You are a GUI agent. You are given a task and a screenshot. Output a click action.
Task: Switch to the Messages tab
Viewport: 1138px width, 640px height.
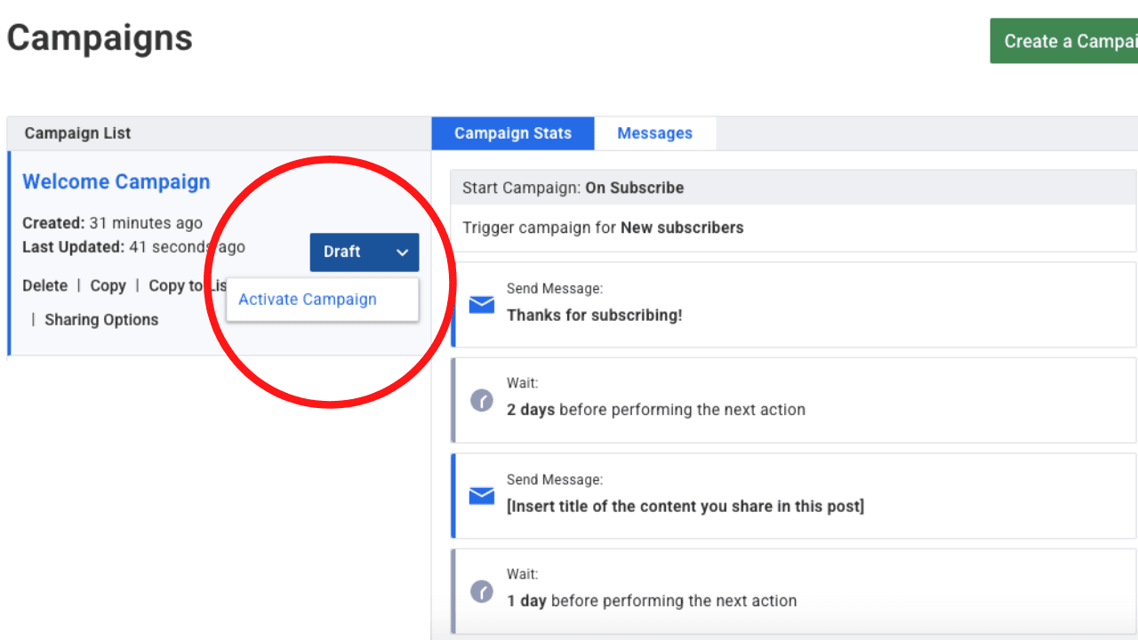click(655, 133)
